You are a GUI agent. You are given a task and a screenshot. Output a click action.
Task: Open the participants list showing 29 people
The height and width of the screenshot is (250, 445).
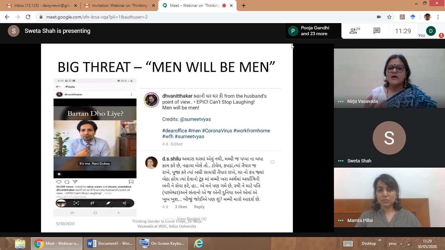point(354,31)
